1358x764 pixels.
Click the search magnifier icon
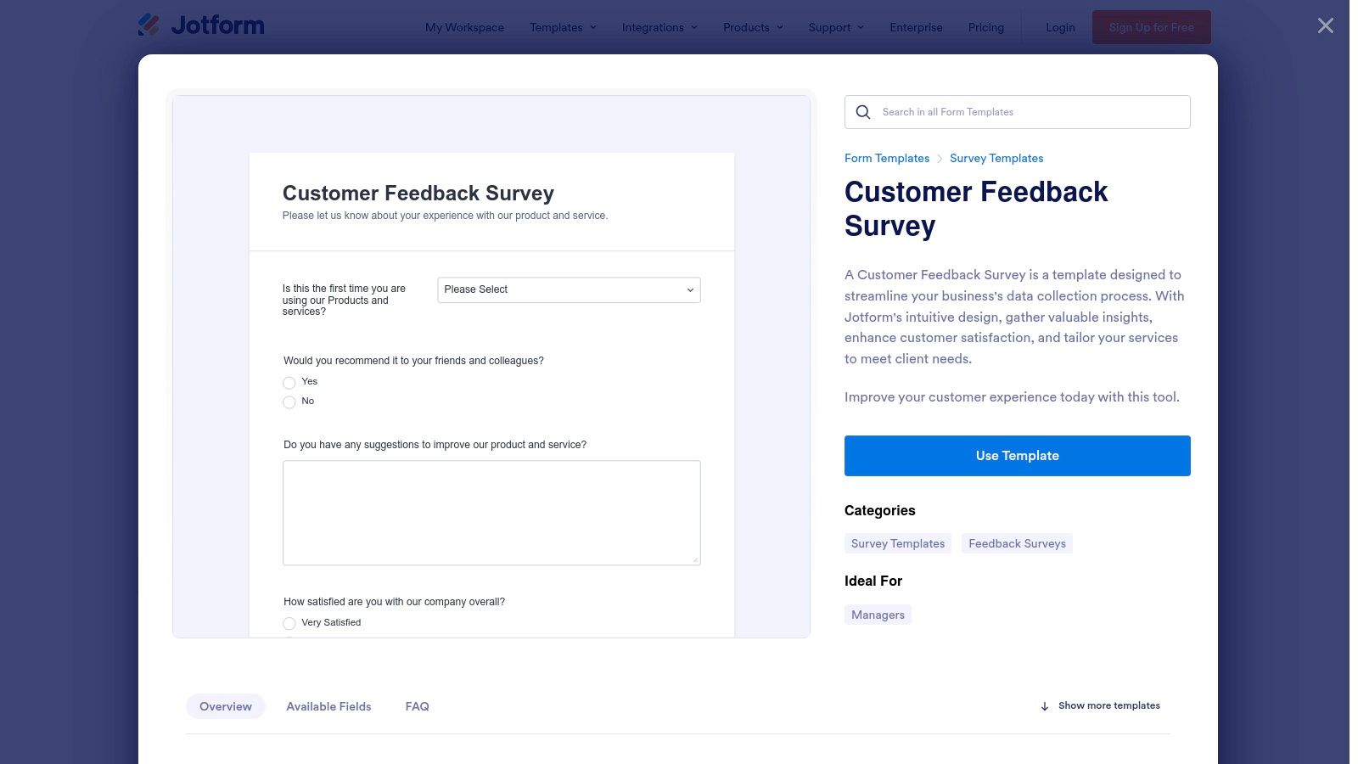[862, 112]
